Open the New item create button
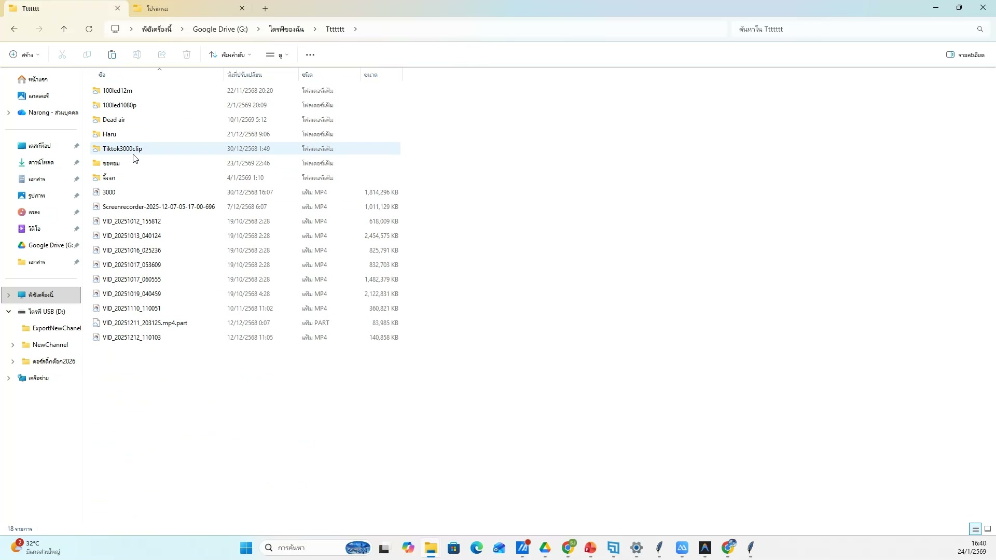The image size is (996, 560). pos(24,54)
